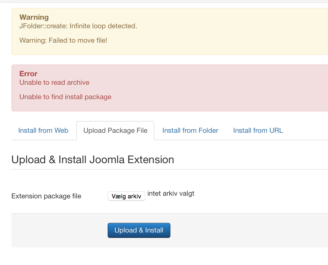The height and width of the screenshot is (265, 328).
Task: Click the 'Unable to find install package' message
Action: [x=65, y=97]
